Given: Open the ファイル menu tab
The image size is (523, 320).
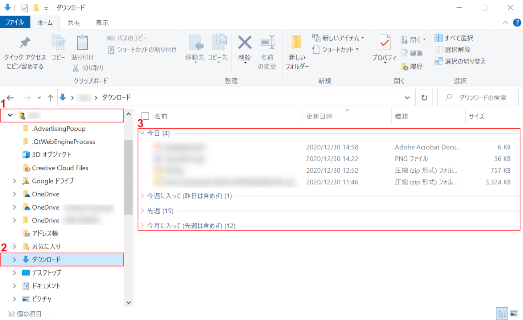Looking at the screenshot, I should 14,22.
